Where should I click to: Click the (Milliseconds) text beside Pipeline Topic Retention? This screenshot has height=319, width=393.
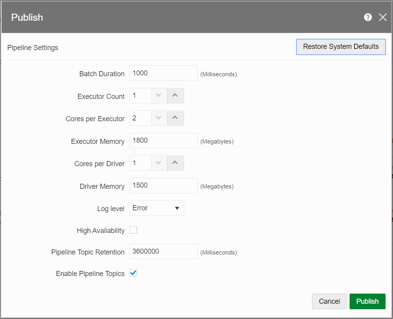click(x=219, y=252)
